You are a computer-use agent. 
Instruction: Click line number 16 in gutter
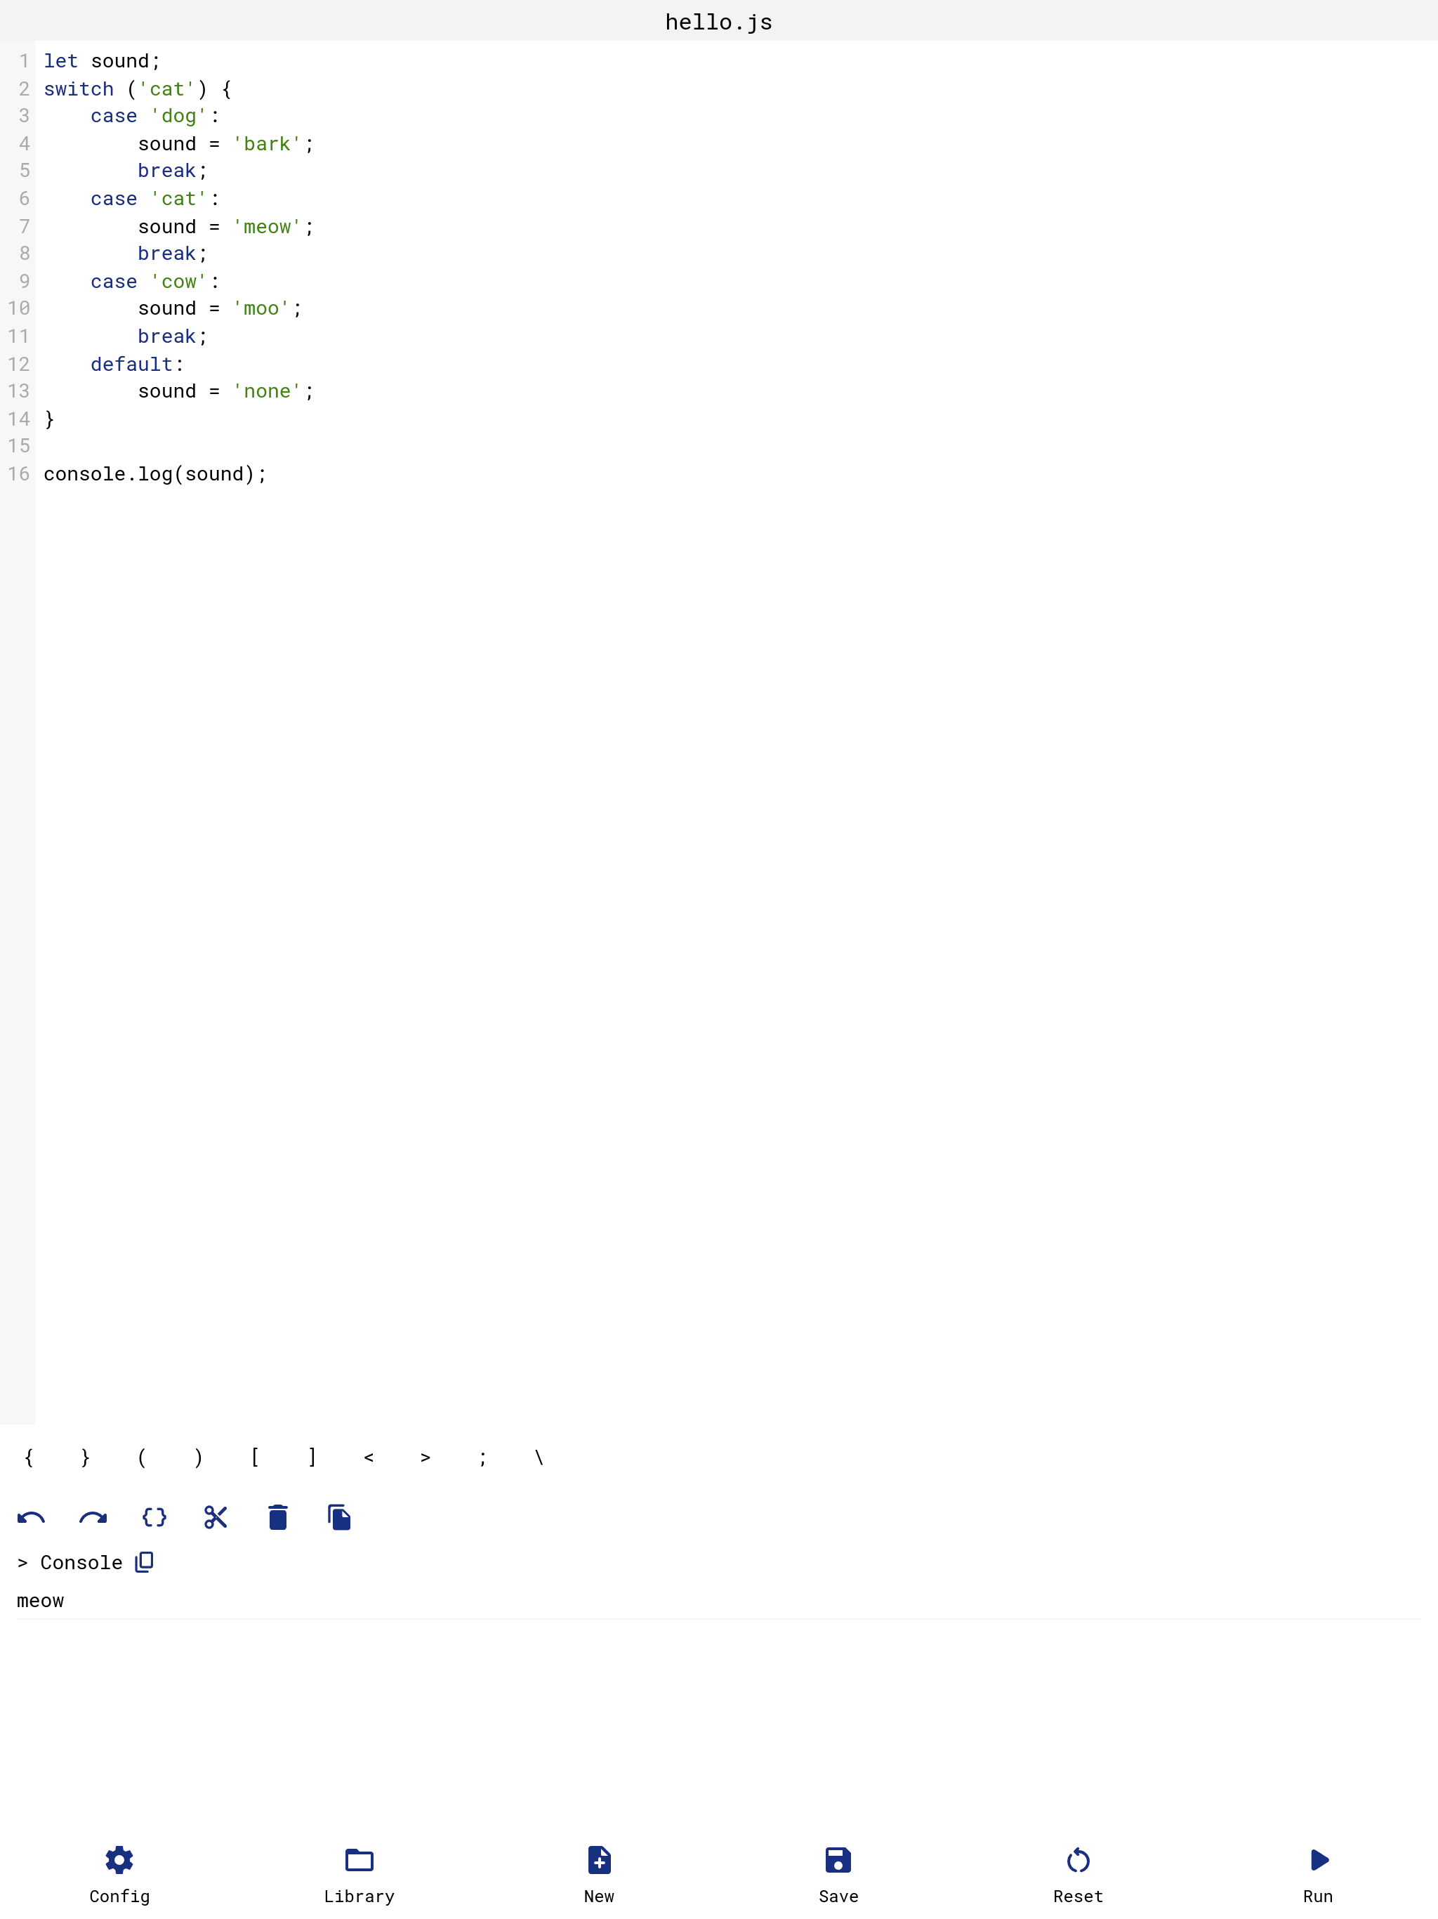pyautogui.click(x=18, y=473)
